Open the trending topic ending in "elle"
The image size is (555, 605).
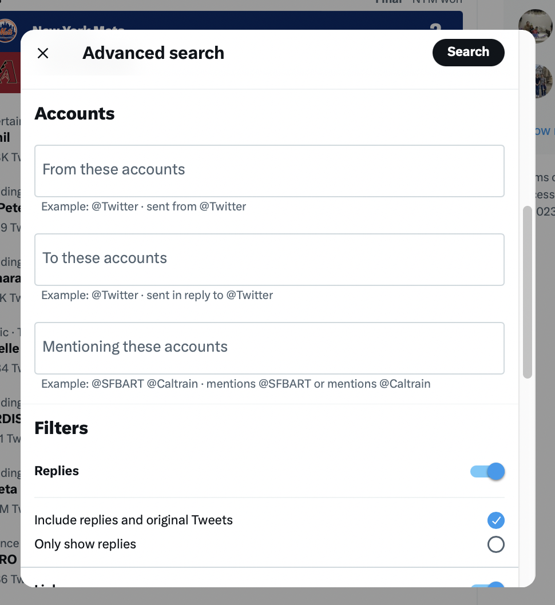(9, 349)
